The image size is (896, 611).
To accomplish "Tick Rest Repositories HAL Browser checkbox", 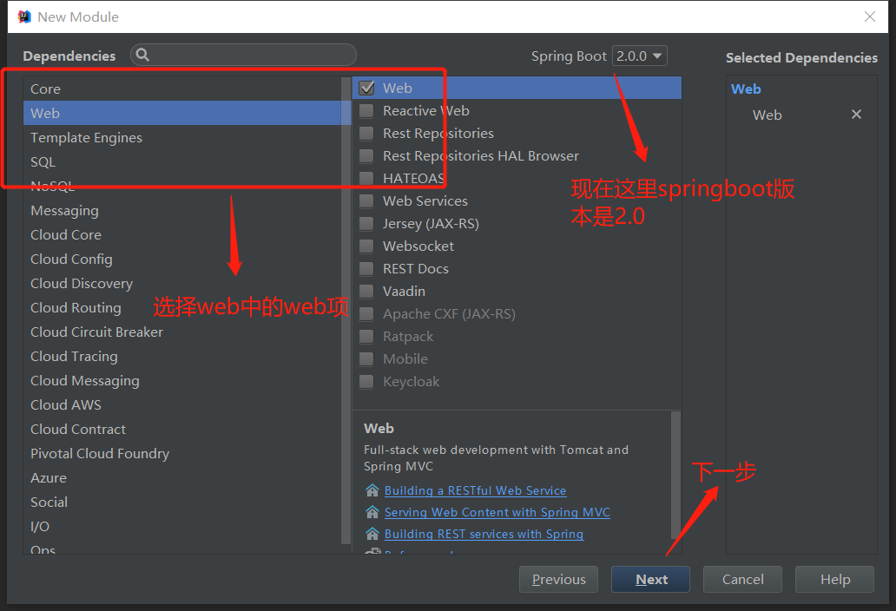I will (367, 156).
